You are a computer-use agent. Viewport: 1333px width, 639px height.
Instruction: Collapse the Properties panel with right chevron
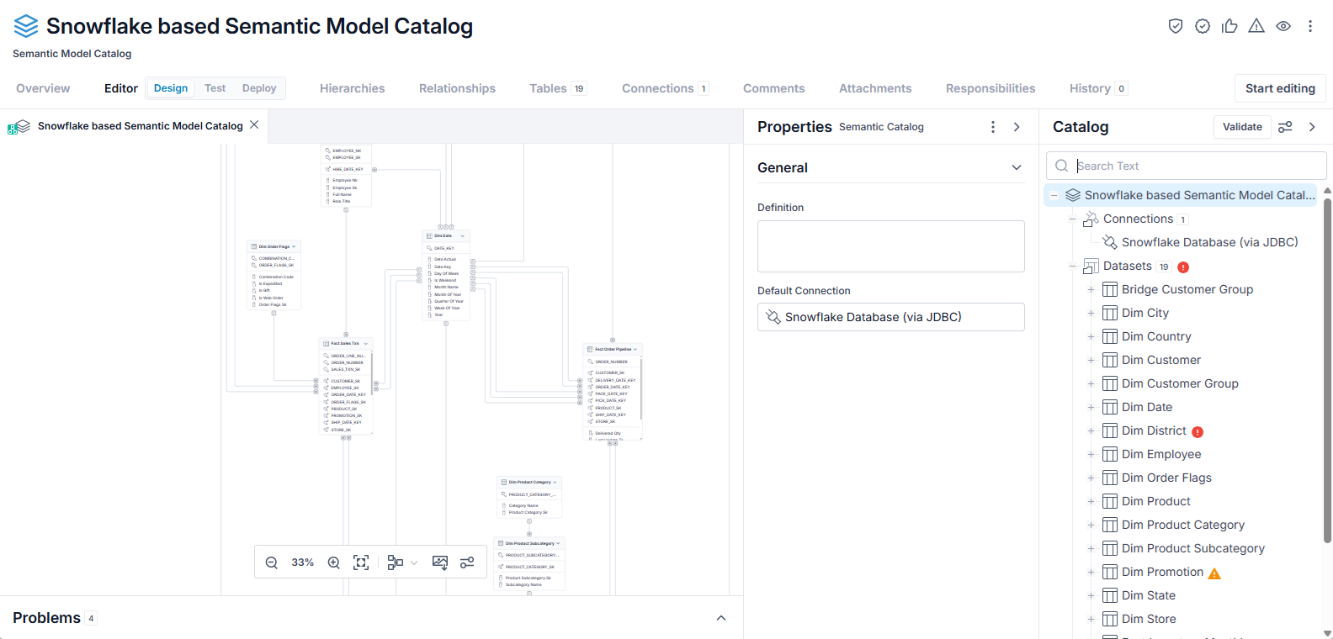pos(1017,127)
